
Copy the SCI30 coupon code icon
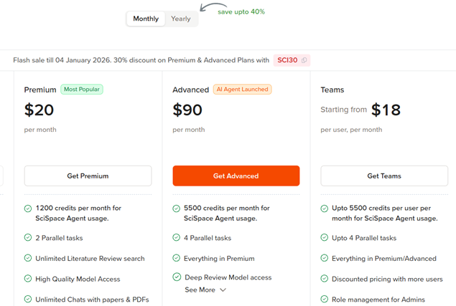point(305,60)
